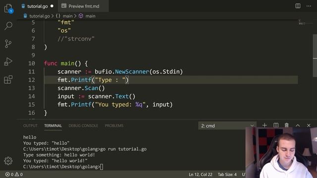Kill terminal with trash icon
Image resolution: width=317 pixels, height=178 pixels.
point(287,125)
